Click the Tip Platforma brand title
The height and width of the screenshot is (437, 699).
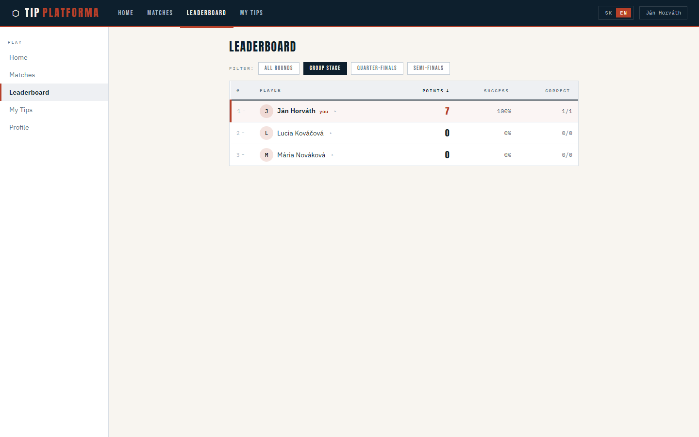pyautogui.click(x=62, y=13)
